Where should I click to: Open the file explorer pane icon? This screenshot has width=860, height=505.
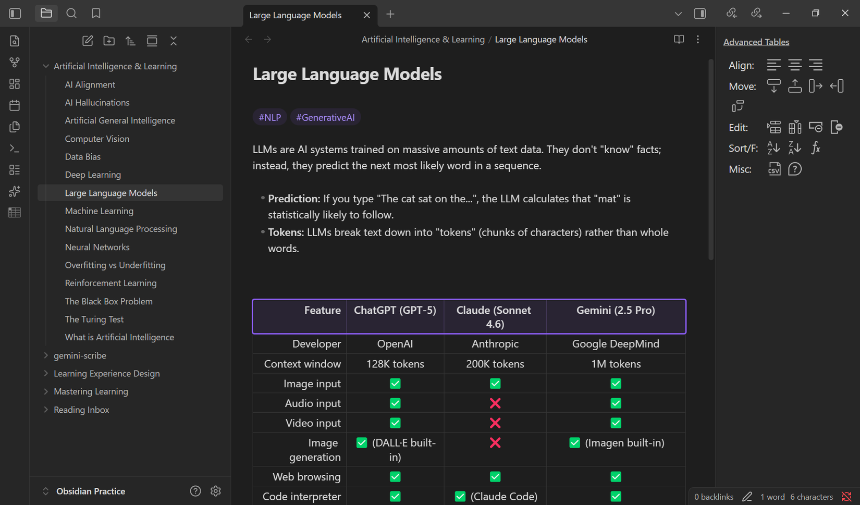tap(46, 14)
